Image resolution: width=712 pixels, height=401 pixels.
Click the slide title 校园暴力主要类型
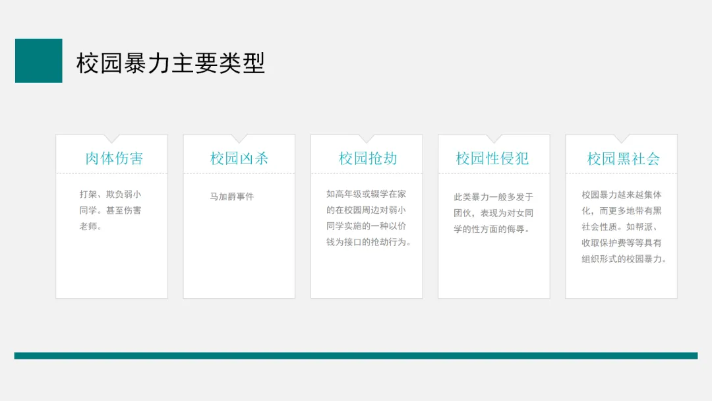(x=170, y=63)
